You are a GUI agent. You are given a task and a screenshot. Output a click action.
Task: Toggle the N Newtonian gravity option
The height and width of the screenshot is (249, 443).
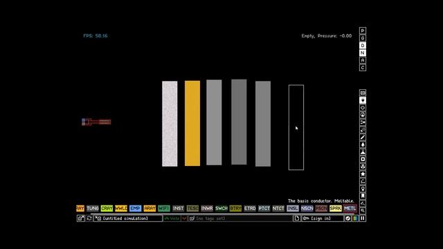[x=363, y=53]
